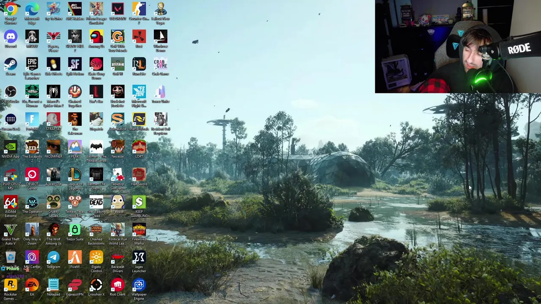
Task: Open the KEEP GAMBLING icon
Action: (139, 206)
